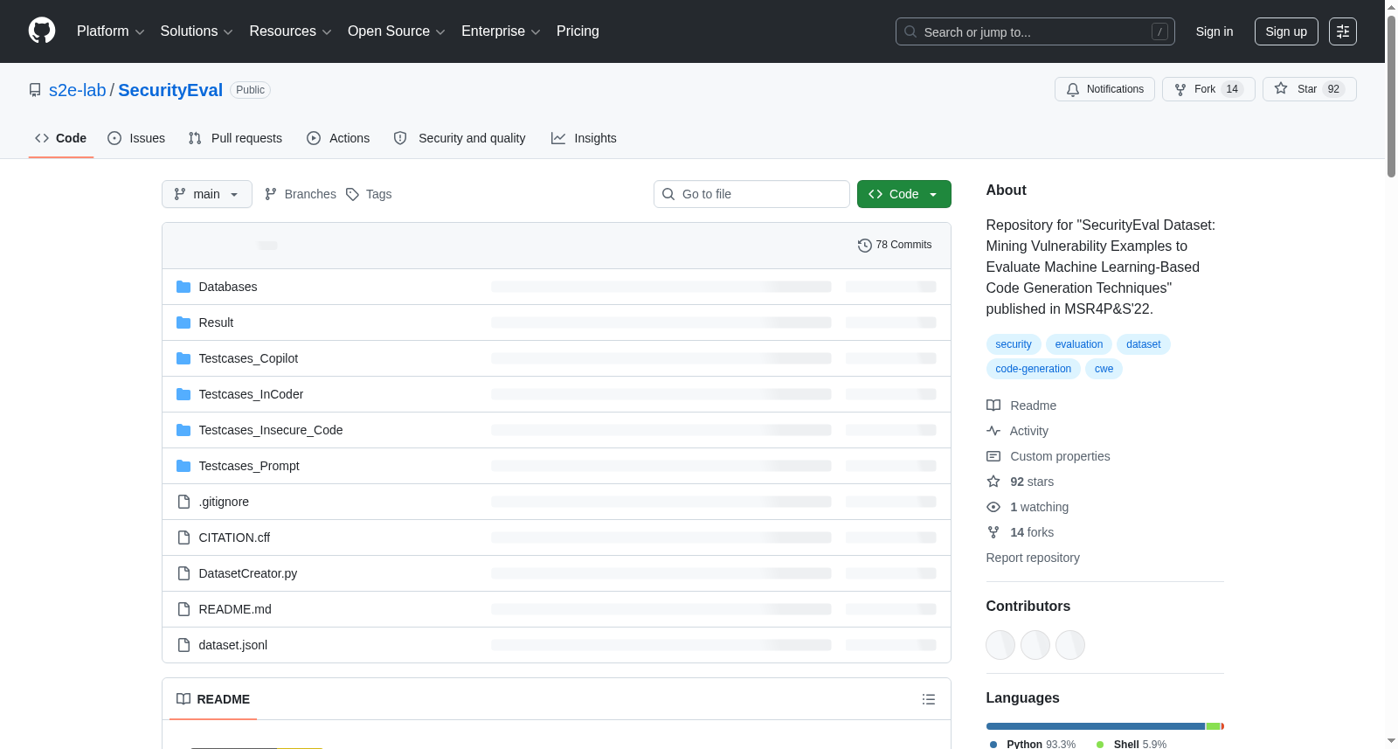Open the Databases folder
Viewport: 1398px width, 749px height.
point(227,287)
